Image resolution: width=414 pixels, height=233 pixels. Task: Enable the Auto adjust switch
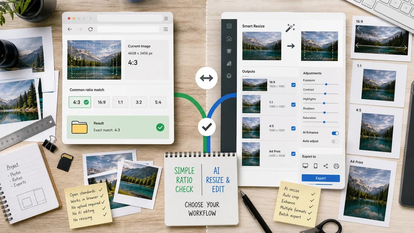point(335,141)
